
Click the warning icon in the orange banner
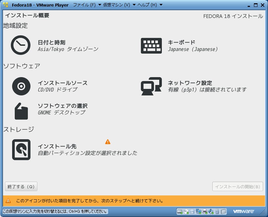tap(8, 201)
